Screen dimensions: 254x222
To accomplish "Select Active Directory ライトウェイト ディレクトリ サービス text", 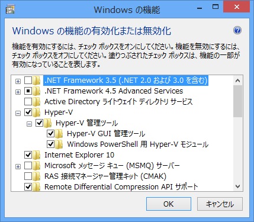I will tap(118, 102).
